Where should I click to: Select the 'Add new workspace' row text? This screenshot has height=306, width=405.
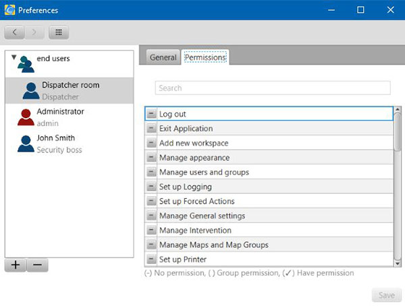click(194, 143)
